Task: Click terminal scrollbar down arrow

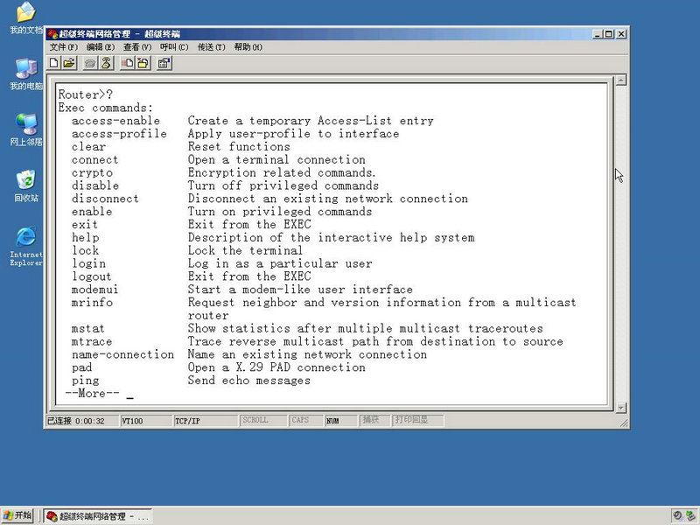Action: point(621,408)
